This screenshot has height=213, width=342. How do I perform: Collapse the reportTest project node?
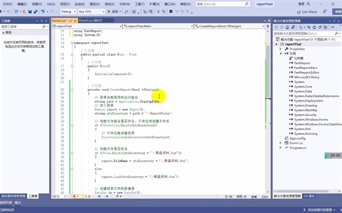pyautogui.click(x=276, y=44)
